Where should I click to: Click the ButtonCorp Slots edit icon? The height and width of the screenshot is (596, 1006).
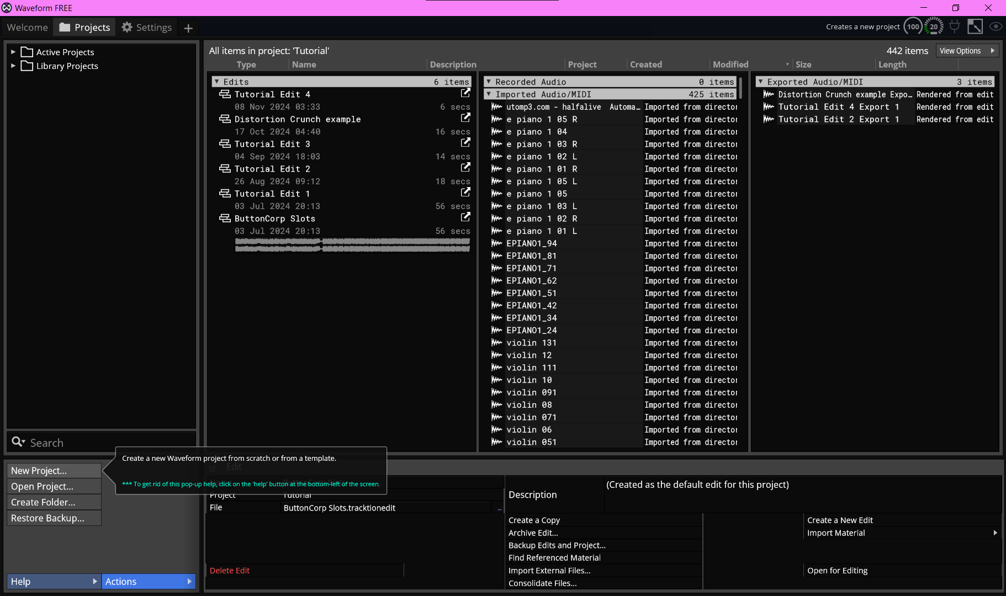tap(225, 219)
